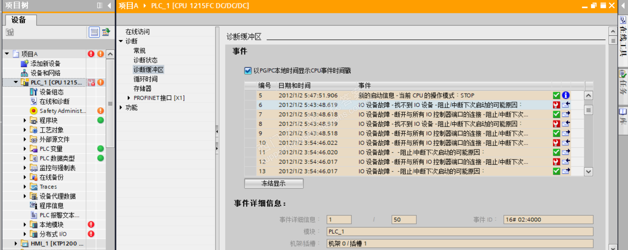Image resolution: width=628 pixels, height=250 pixels.
Task: Click the green check icon in event row 9
Action: [556, 133]
